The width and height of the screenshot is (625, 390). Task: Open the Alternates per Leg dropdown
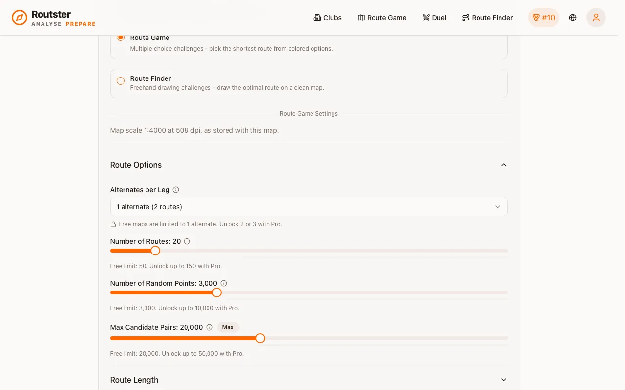tap(309, 207)
